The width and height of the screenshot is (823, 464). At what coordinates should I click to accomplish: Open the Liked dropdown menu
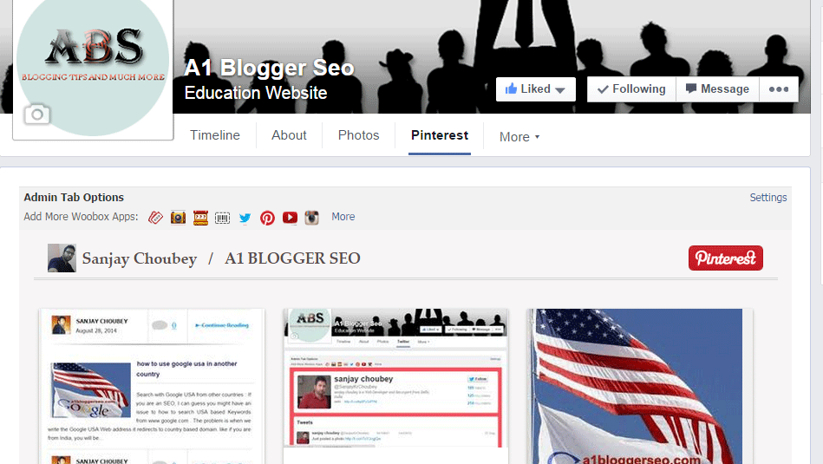pos(535,89)
